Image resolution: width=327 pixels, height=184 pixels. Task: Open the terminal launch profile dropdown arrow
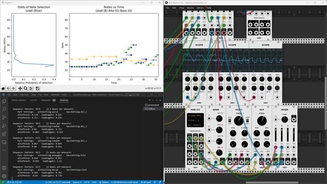[x=153, y=100]
